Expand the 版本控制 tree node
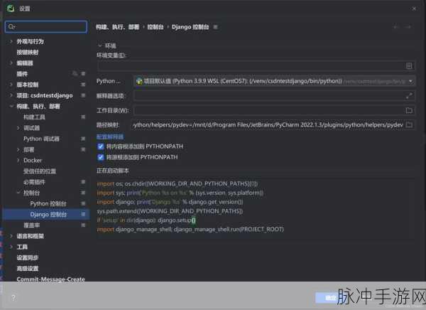 tap(11, 85)
